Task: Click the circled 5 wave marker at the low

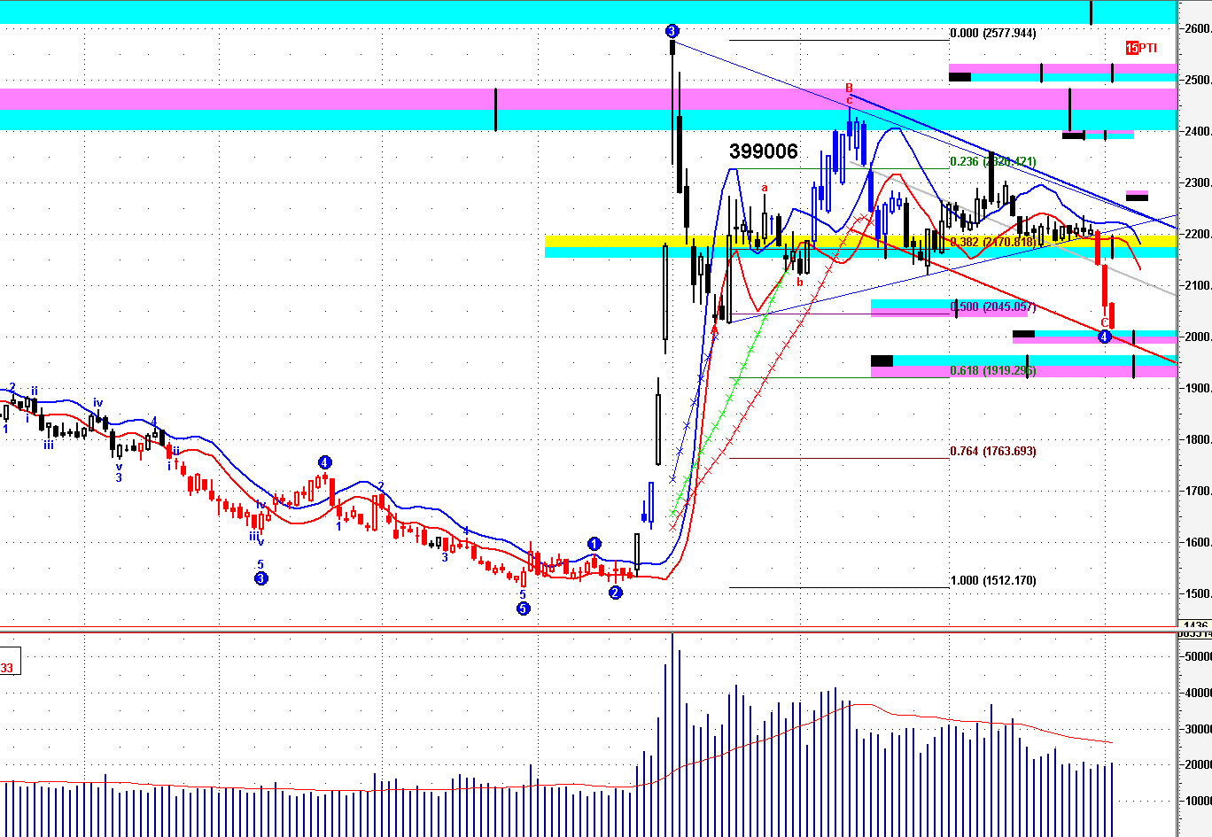Action: click(523, 608)
